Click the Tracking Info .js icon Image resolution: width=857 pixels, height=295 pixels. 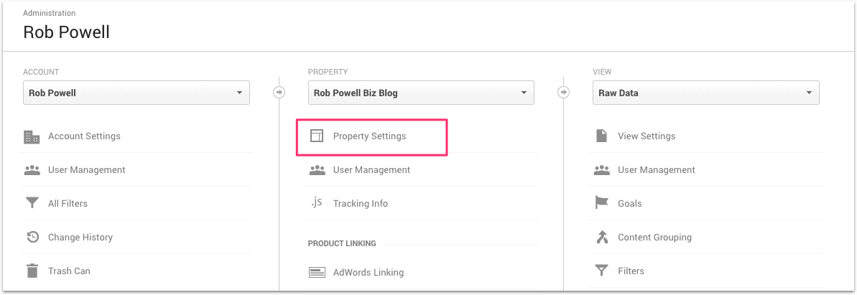(x=317, y=203)
